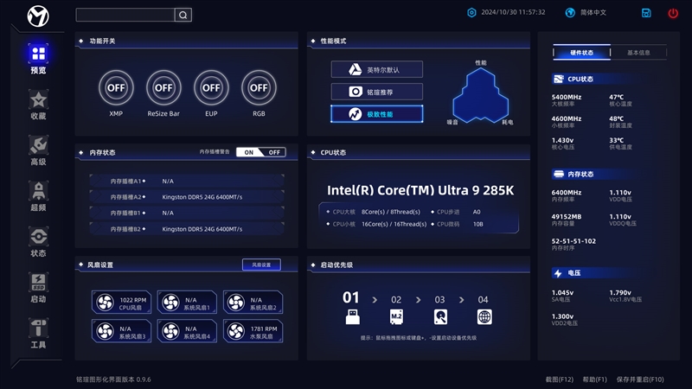Select the CPU风扇 fan icon
This screenshot has height=389, width=692.
click(105, 303)
